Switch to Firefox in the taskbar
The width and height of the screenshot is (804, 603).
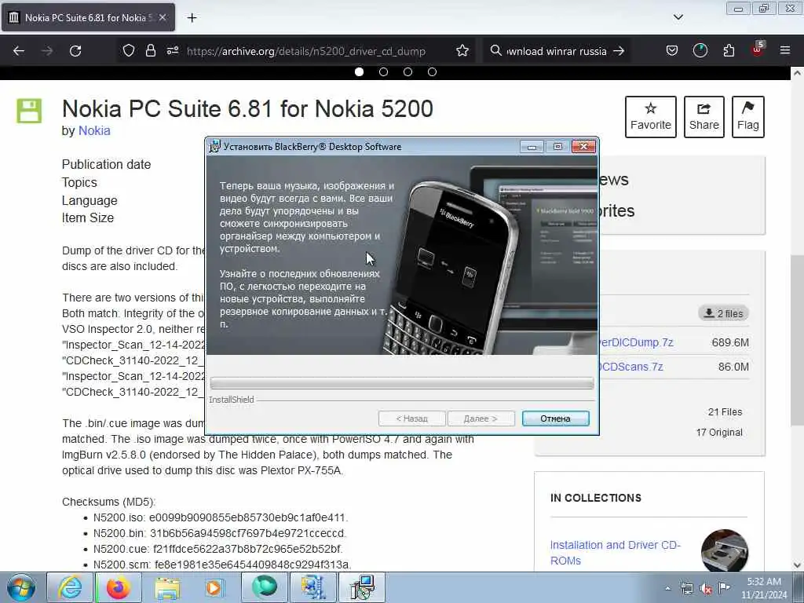(118, 587)
